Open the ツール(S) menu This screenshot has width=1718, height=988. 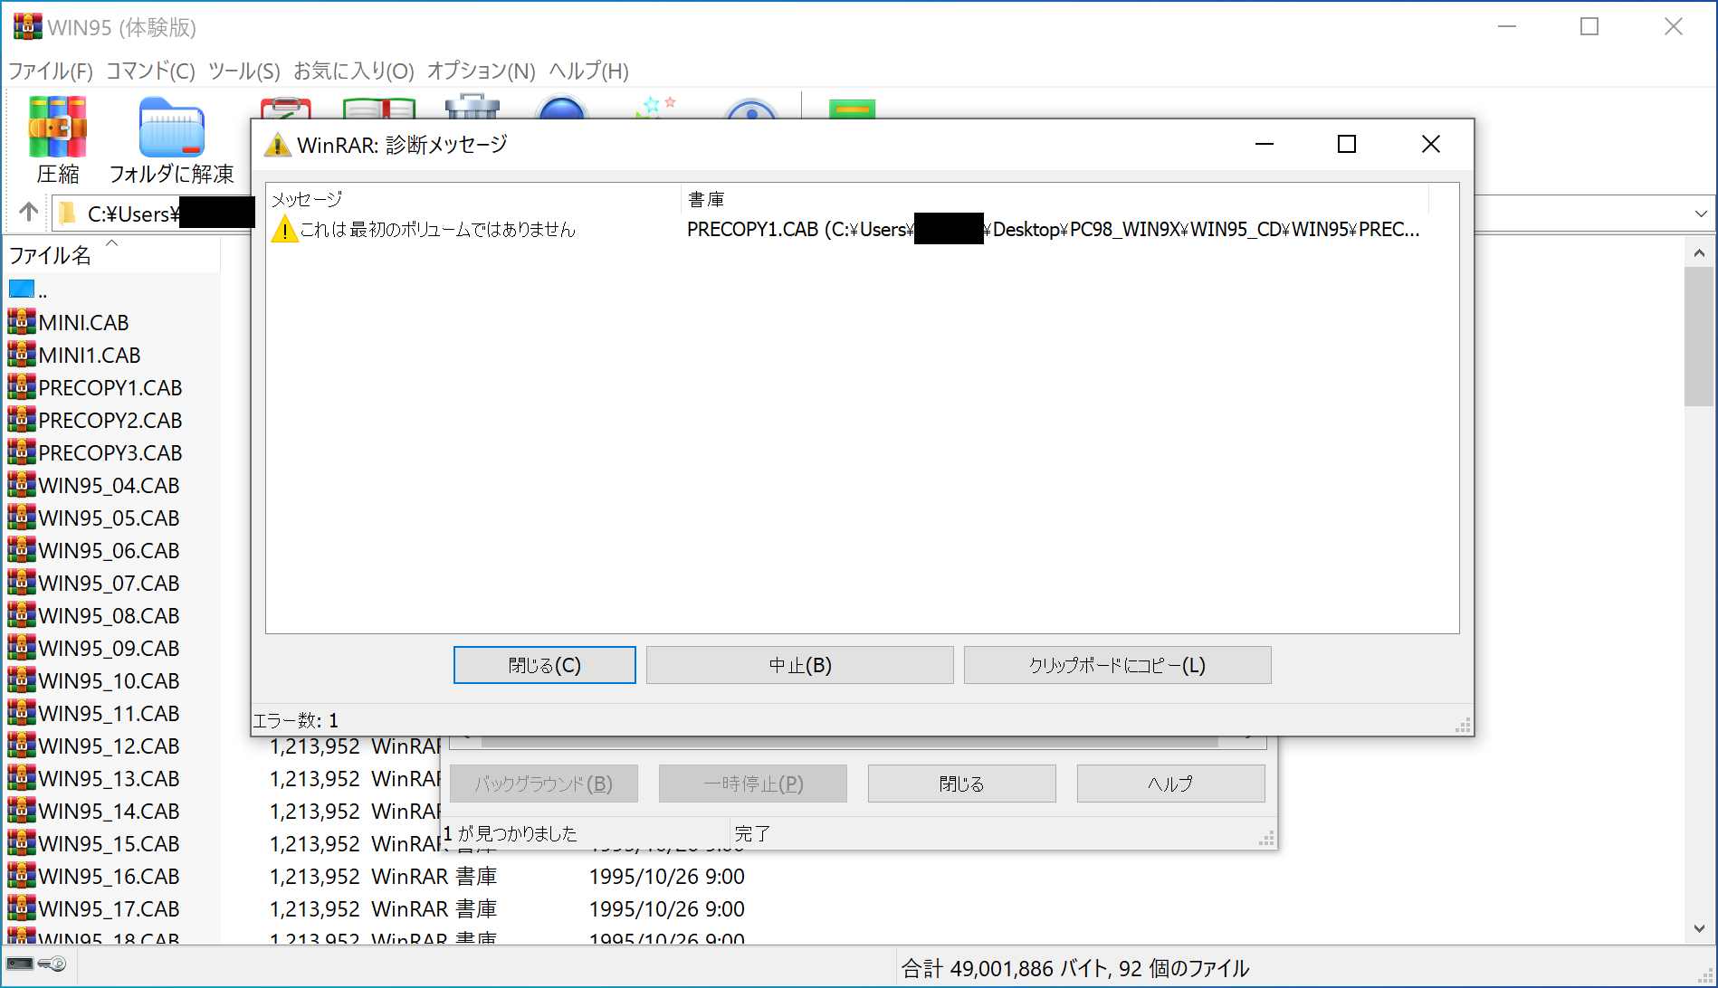click(x=244, y=71)
